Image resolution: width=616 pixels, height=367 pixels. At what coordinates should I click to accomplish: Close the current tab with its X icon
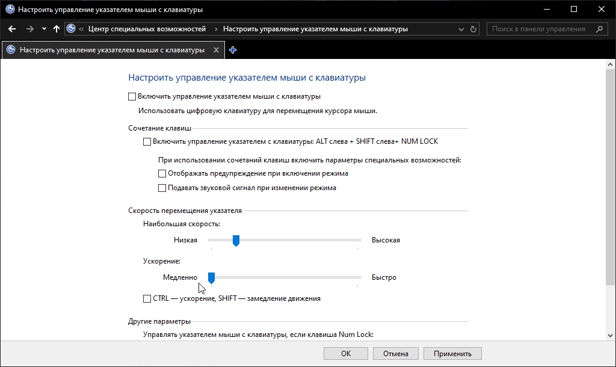pos(216,51)
